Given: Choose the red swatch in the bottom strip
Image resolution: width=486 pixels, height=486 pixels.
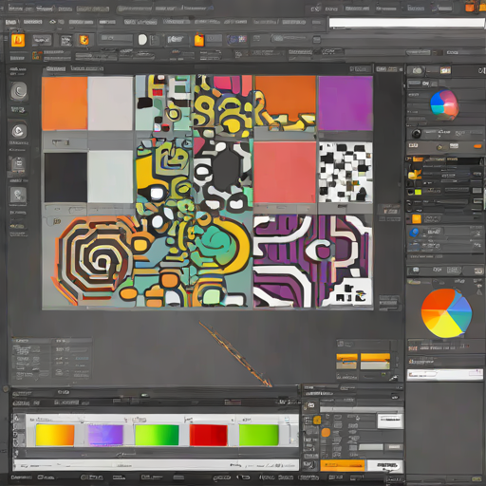Looking at the screenshot, I should [208, 435].
